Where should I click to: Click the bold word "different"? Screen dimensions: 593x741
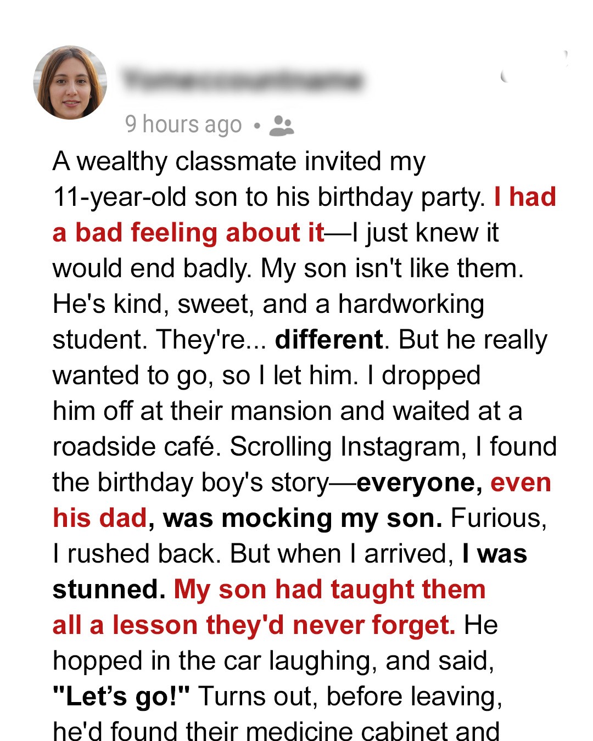tap(328, 340)
